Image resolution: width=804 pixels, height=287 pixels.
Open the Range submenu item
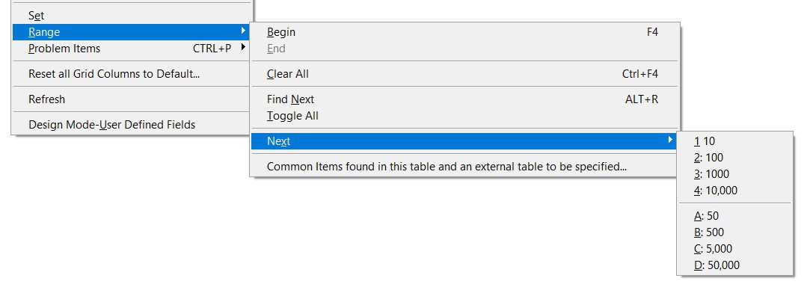pos(132,32)
